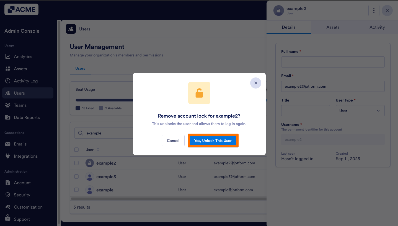Confirm with Yes, Unlock This User

(x=213, y=141)
